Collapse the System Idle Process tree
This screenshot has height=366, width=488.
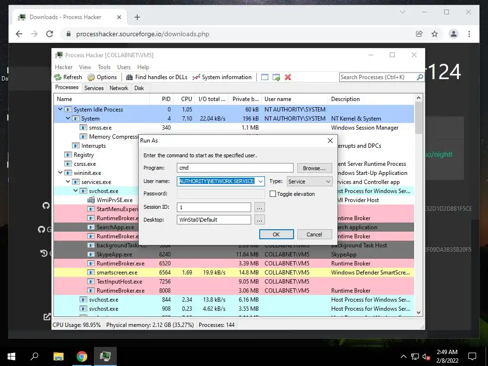pos(61,109)
